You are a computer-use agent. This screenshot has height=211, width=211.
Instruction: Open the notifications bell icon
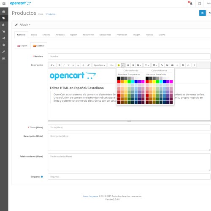(191, 3)
